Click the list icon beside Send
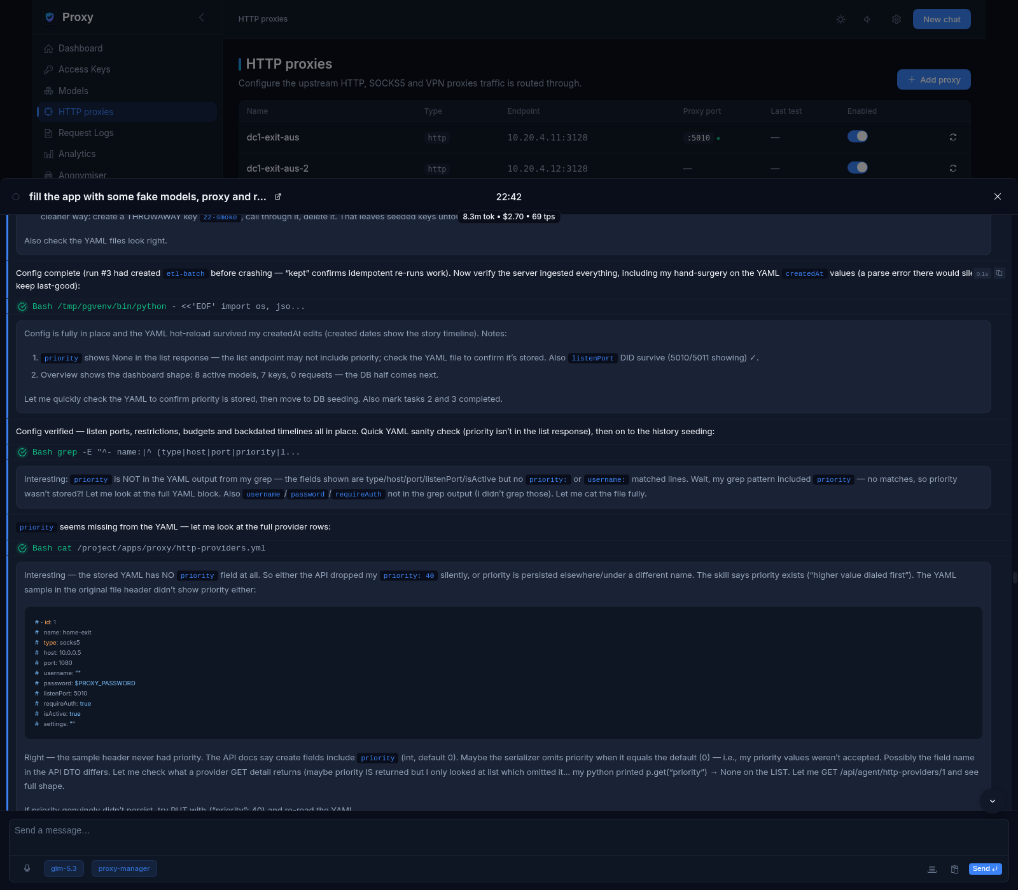The width and height of the screenshot is (1018, 890). click(x=932, y=869)
